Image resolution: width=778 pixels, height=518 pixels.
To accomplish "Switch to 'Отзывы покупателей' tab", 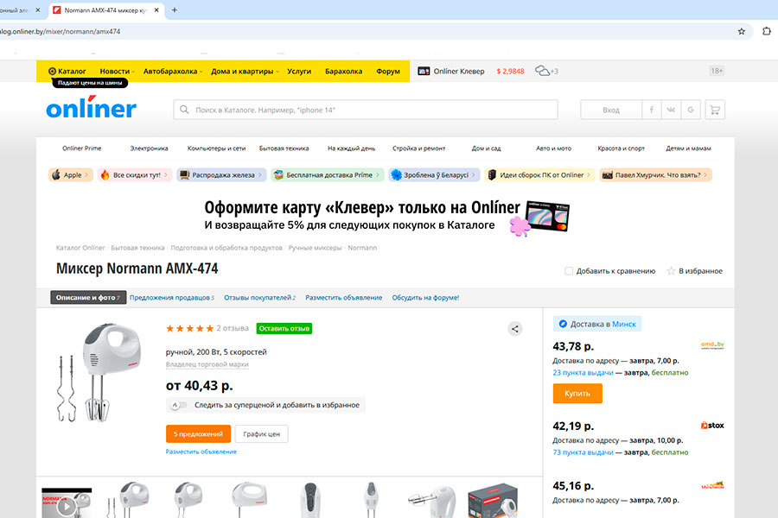I will (258, 298).
